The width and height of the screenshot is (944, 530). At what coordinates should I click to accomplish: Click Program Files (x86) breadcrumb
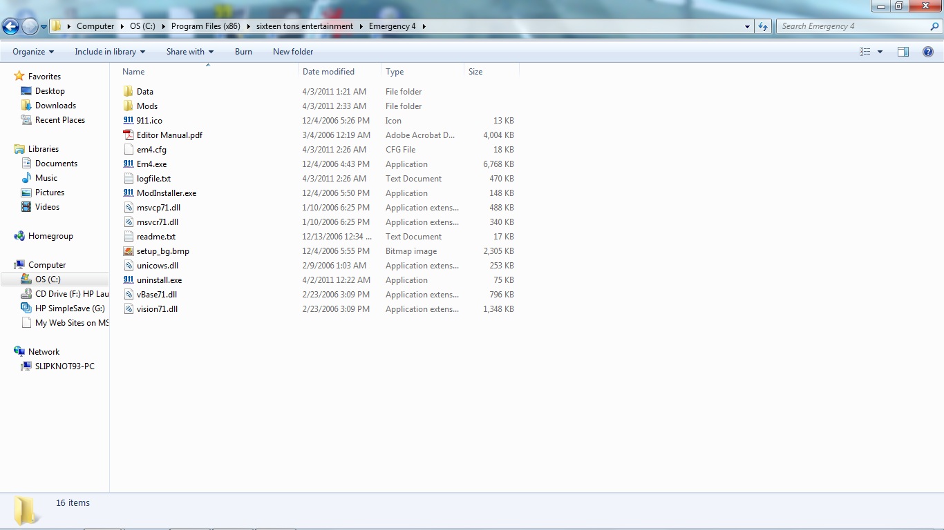(206, 26)
